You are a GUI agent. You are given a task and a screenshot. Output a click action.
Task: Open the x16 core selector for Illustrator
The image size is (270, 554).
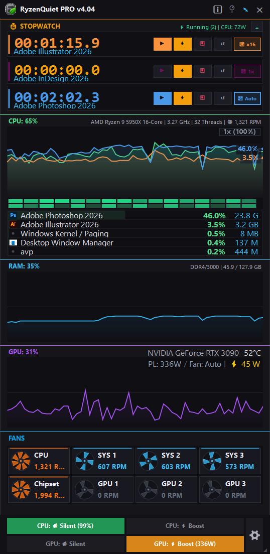tap(247, 44)
